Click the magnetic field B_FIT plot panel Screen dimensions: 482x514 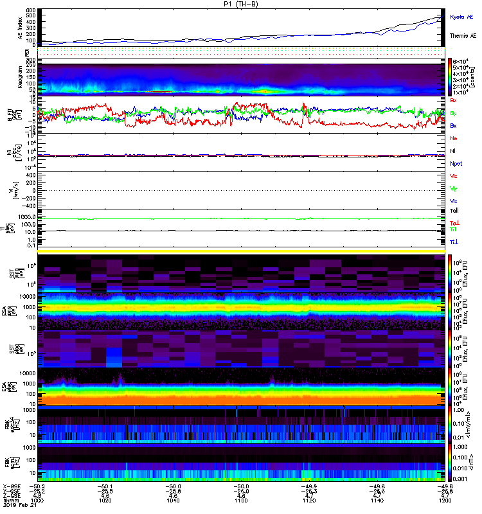[x=241, y=115]
